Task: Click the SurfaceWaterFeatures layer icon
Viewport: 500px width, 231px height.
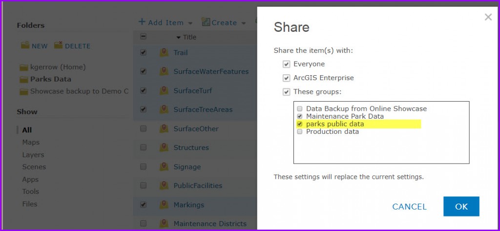Action: click(x=164, y=72)
